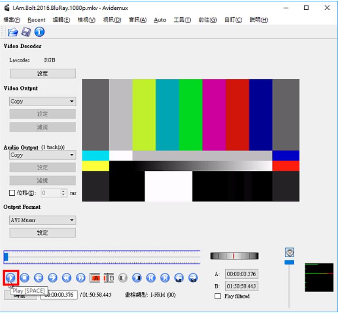Go to previous frame arrow button
Screen dimensions: 338x313
pyautogui.click(x=39, y=278)
